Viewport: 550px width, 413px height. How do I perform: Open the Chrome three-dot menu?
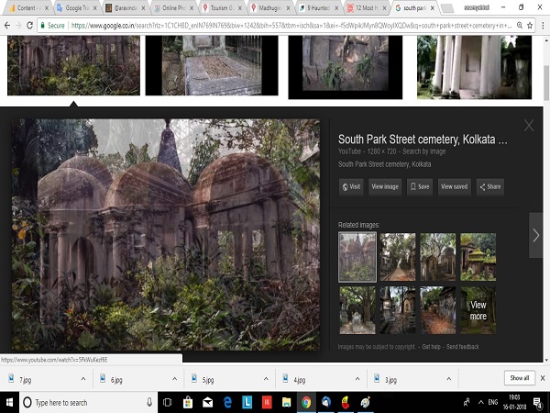[543, 26]
